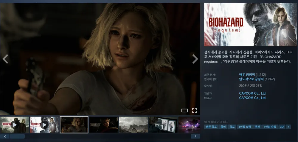Viewport: 298px width, 142px height.
Task: Play the BIOHAZARD trailer thumbnail
Action: point(15,125)
